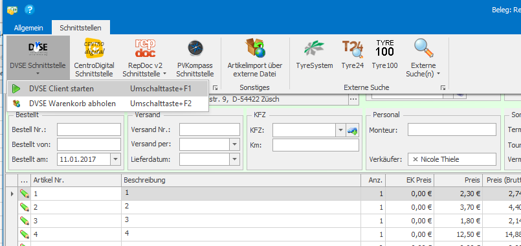
Task: Open RepDoc v2 Schnittstelle
Action: pos(145,57)
